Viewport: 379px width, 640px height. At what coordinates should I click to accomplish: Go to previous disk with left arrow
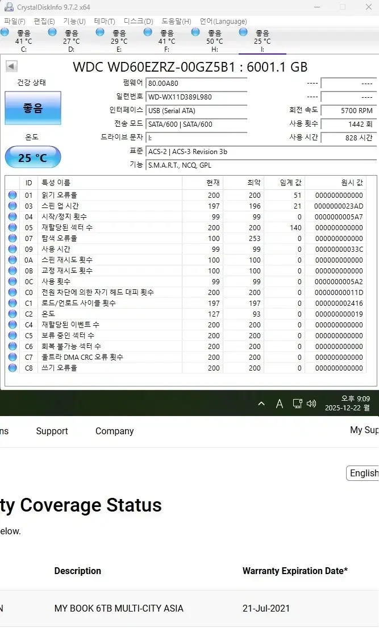click(x=11, y=66)
